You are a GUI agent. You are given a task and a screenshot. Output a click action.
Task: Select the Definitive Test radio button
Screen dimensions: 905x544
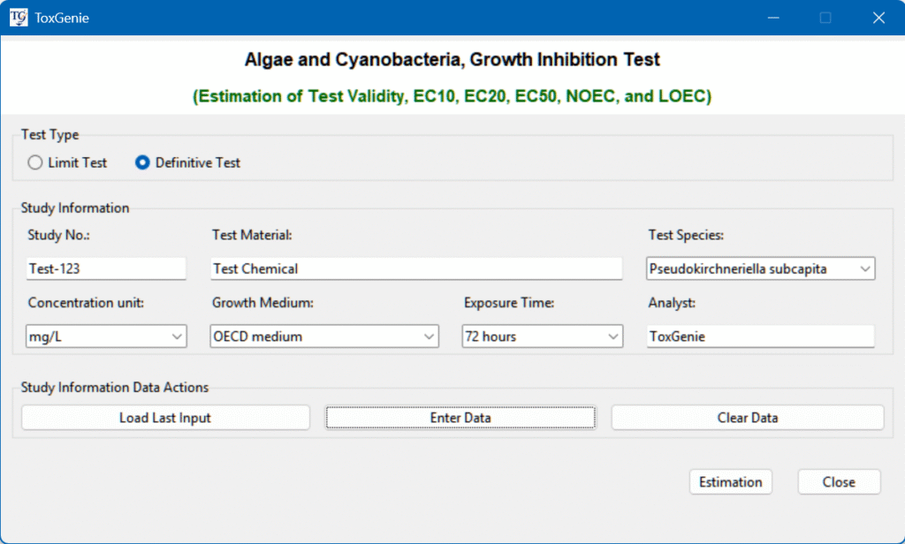coord(142,162)
